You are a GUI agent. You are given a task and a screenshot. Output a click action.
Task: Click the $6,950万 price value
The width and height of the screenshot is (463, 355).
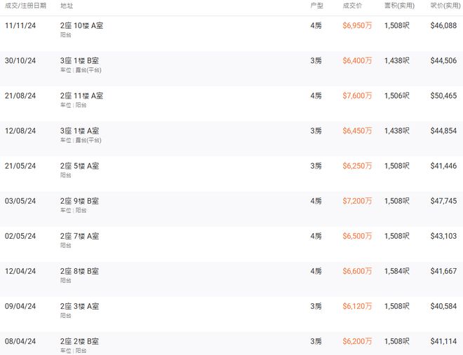pos(357,26)
